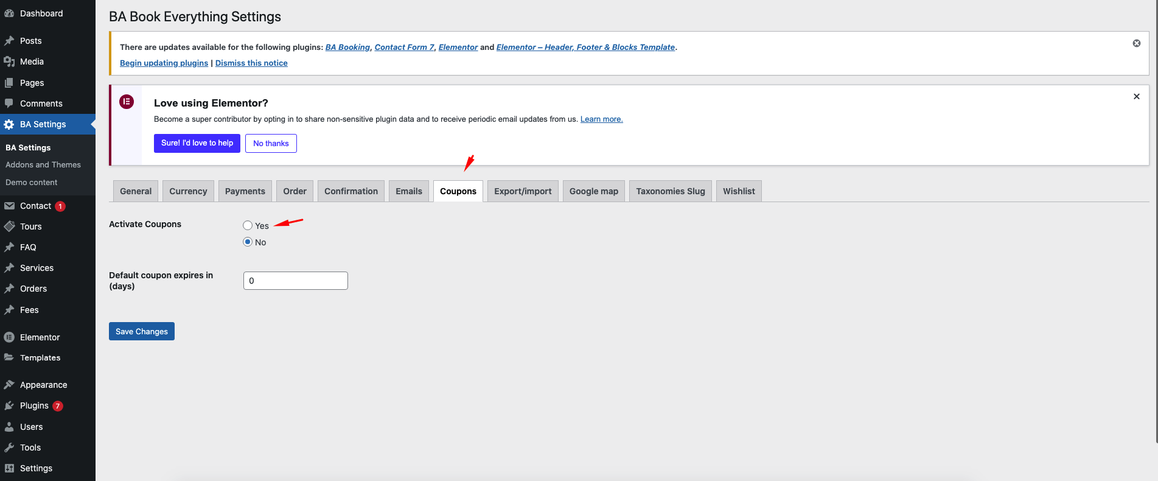The image size is (1158, 481).
Task: Focus the Default coupon expires in days field
Action: click(x=296, y=281)
